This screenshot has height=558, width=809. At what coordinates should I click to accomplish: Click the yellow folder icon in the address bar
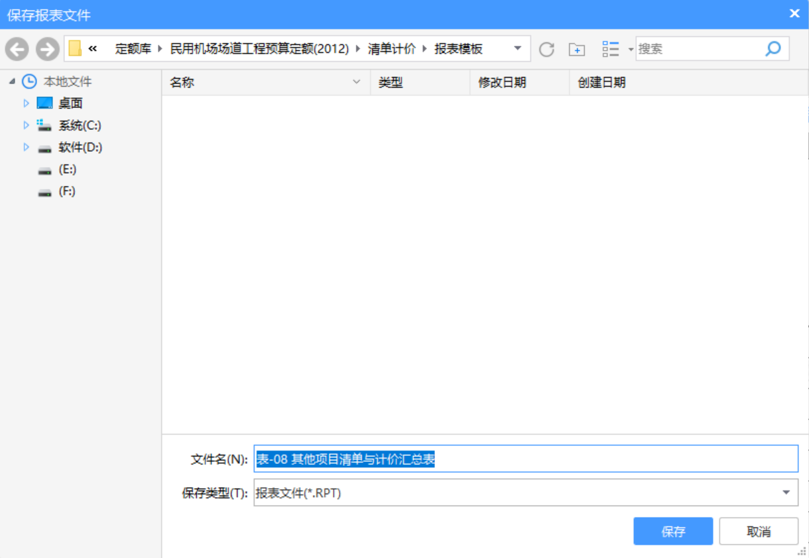73,48
